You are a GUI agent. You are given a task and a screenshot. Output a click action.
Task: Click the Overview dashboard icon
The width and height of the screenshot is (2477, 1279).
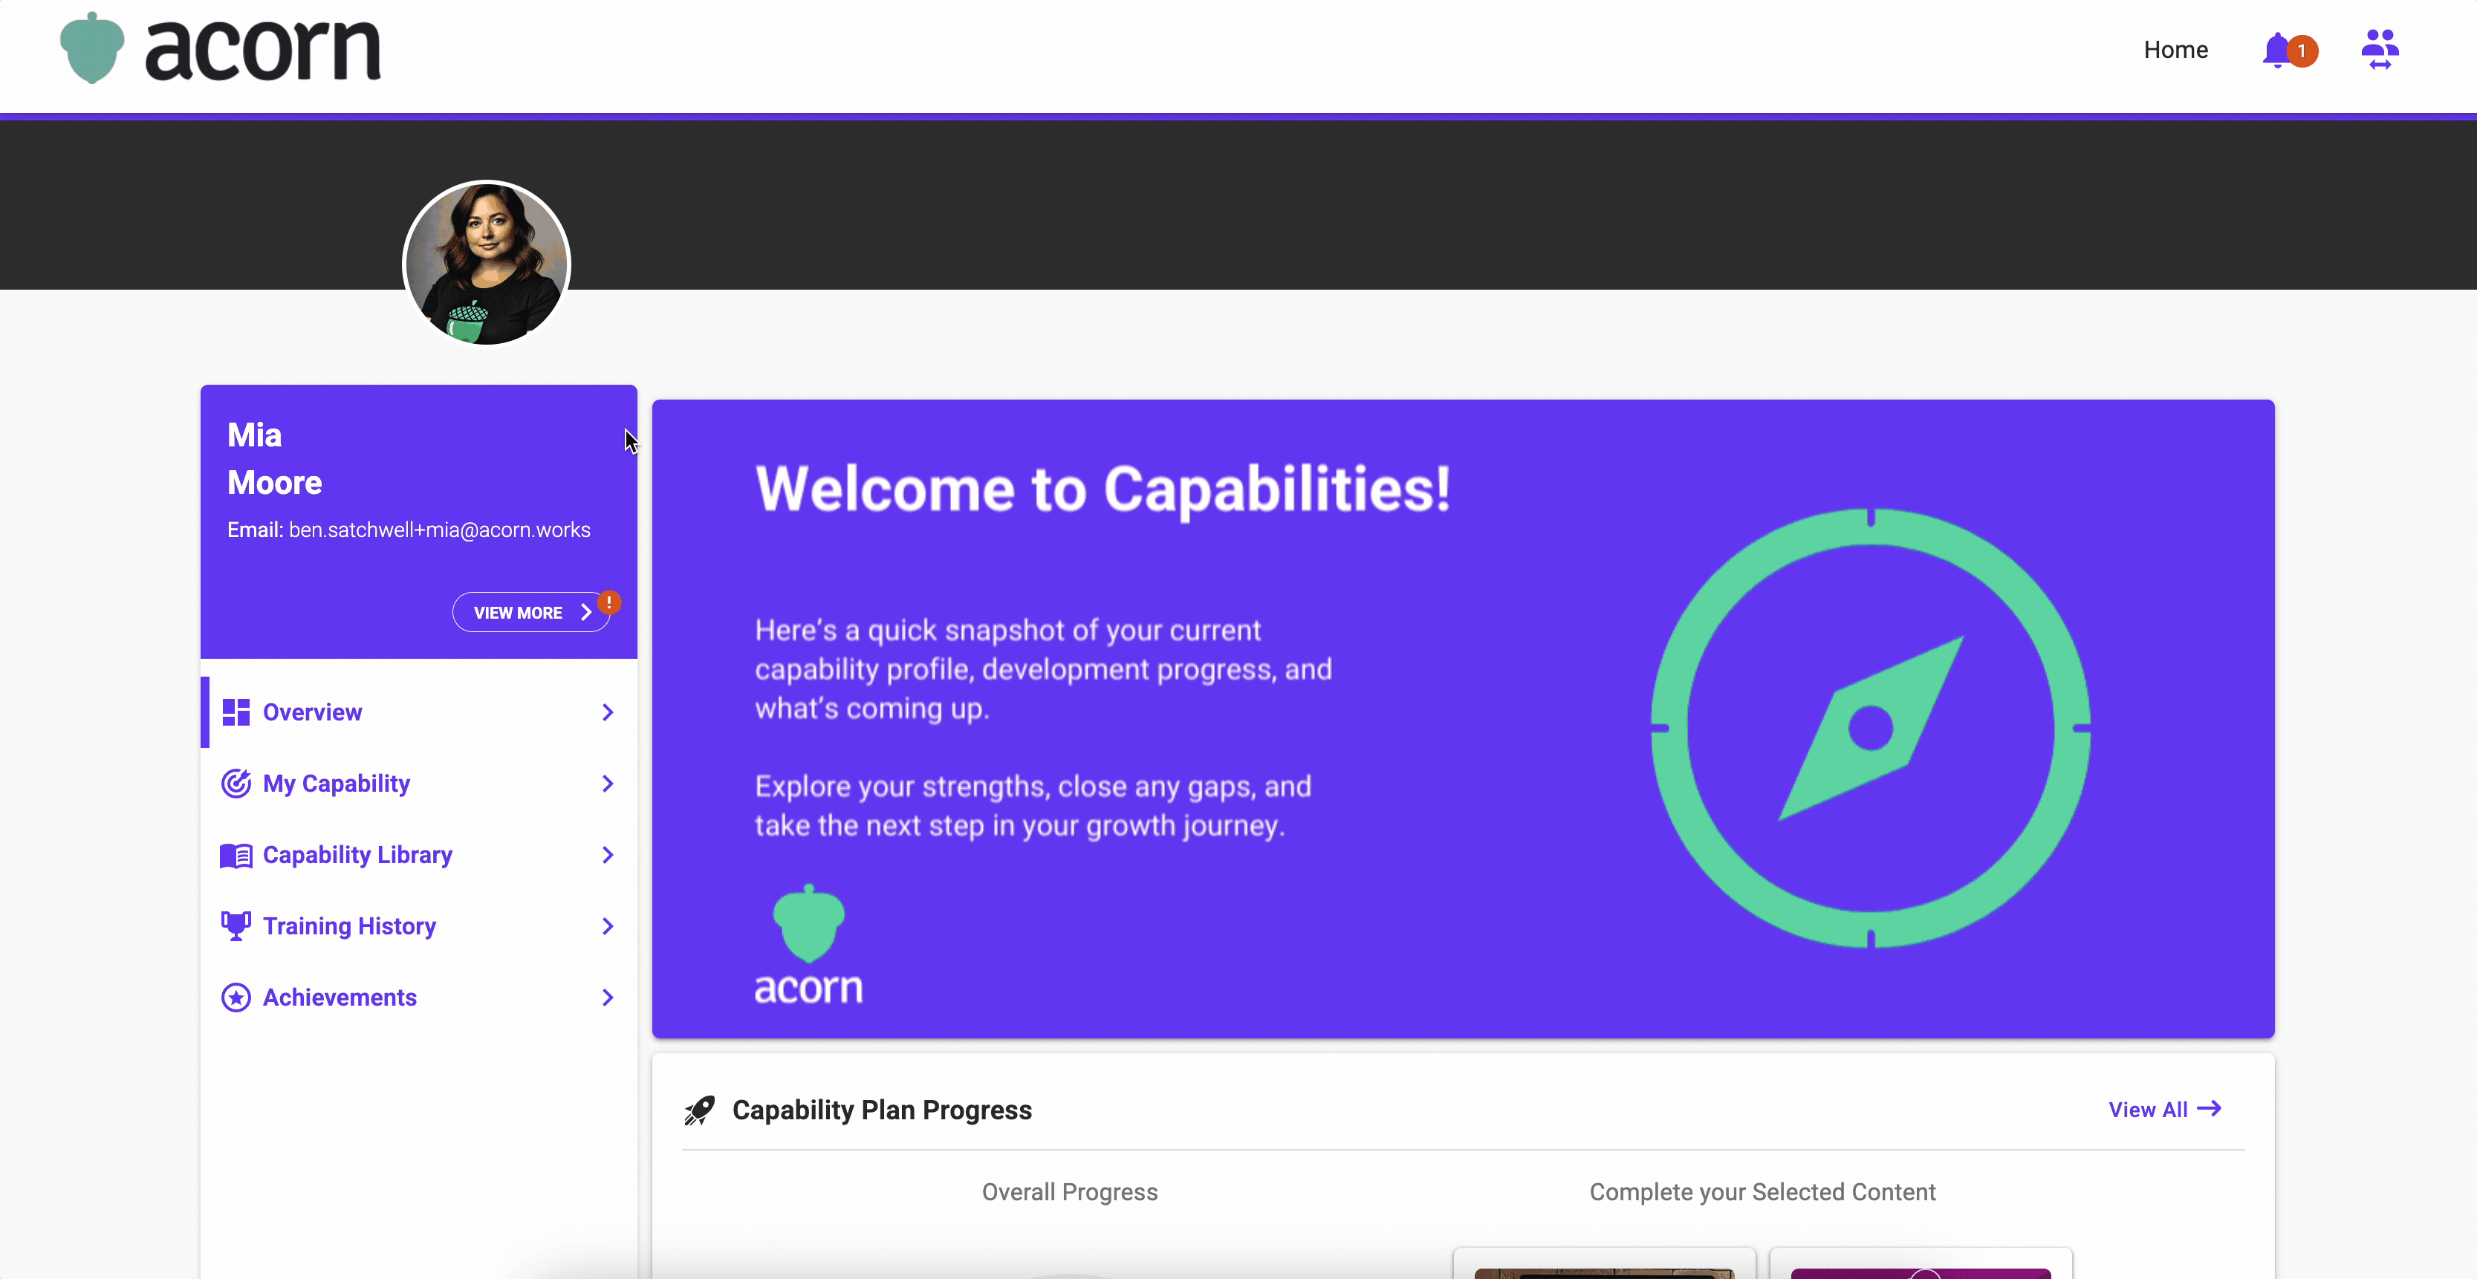coord(236,712)
